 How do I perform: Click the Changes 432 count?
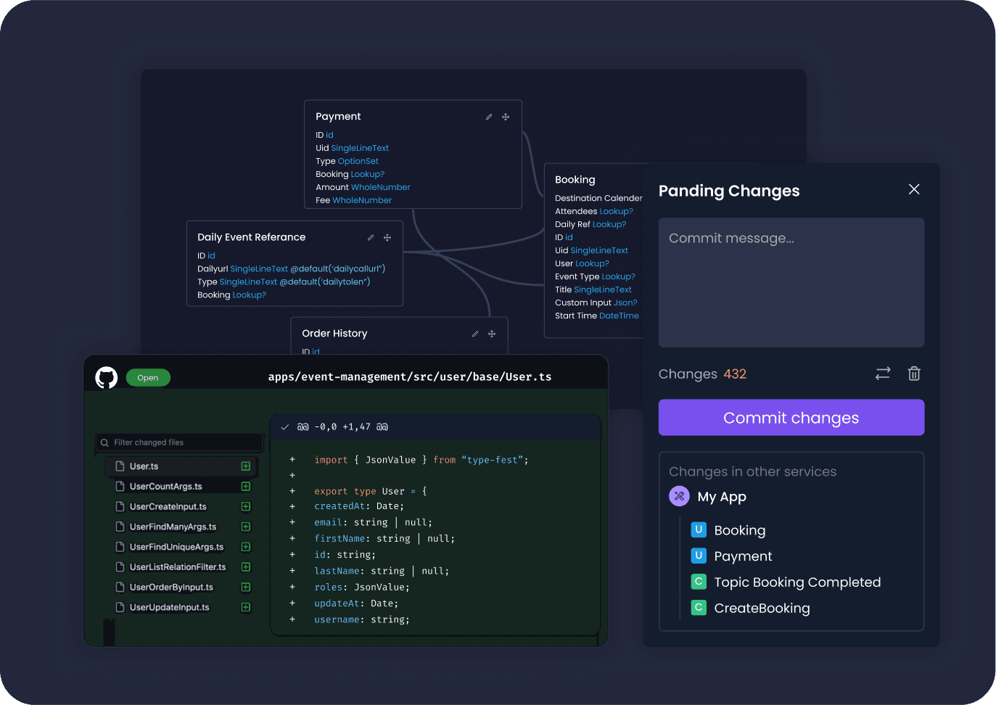pyautogui.click(x=702, y=374)
